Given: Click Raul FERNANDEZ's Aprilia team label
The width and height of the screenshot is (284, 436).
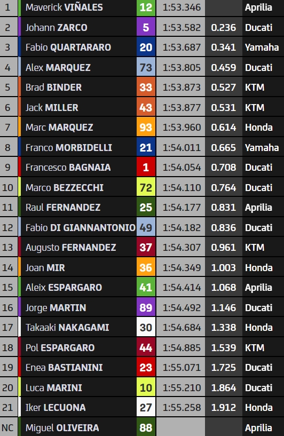Looking at the screenshot, I should 258,208.
